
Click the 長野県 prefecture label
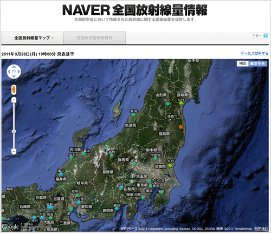(x=108, y=172)
